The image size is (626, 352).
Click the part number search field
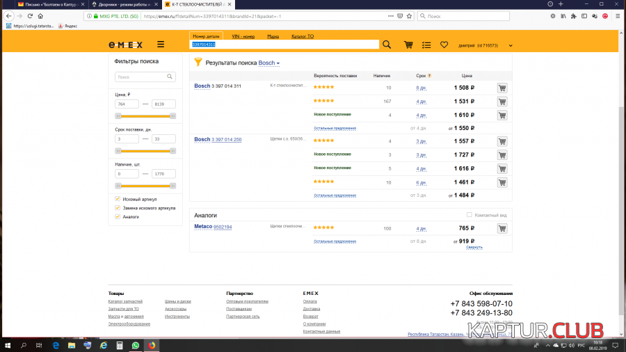(284, 45)
